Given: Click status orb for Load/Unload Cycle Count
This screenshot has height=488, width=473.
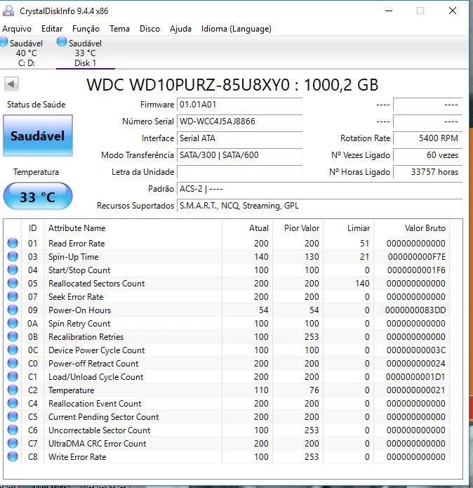Looking at the screenshot, I should [13, 376].
